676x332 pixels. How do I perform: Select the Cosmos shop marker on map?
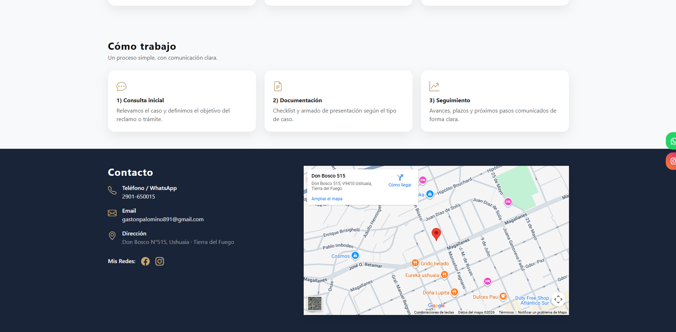355,256
